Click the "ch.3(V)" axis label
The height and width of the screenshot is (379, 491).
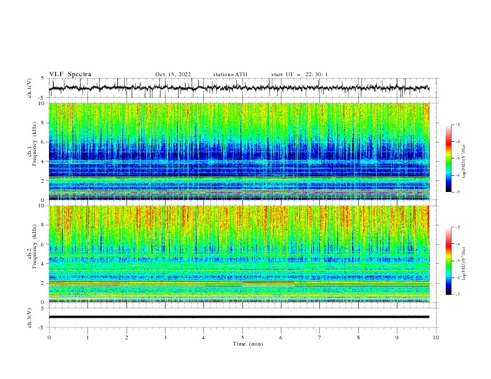(x=30, y=318)
